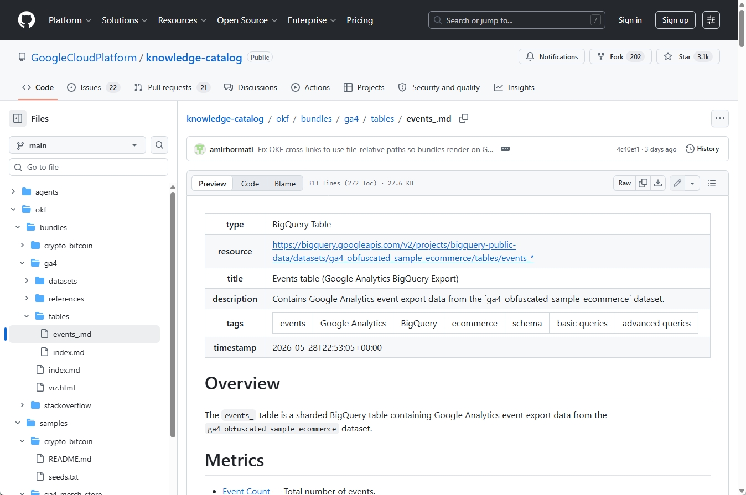Click the viz.html file icon

40,388
